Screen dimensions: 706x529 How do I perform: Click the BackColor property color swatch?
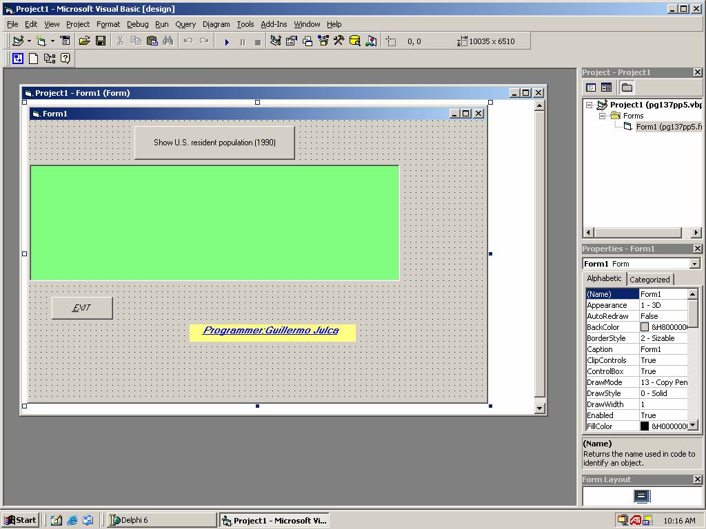[x=645, y=327]
